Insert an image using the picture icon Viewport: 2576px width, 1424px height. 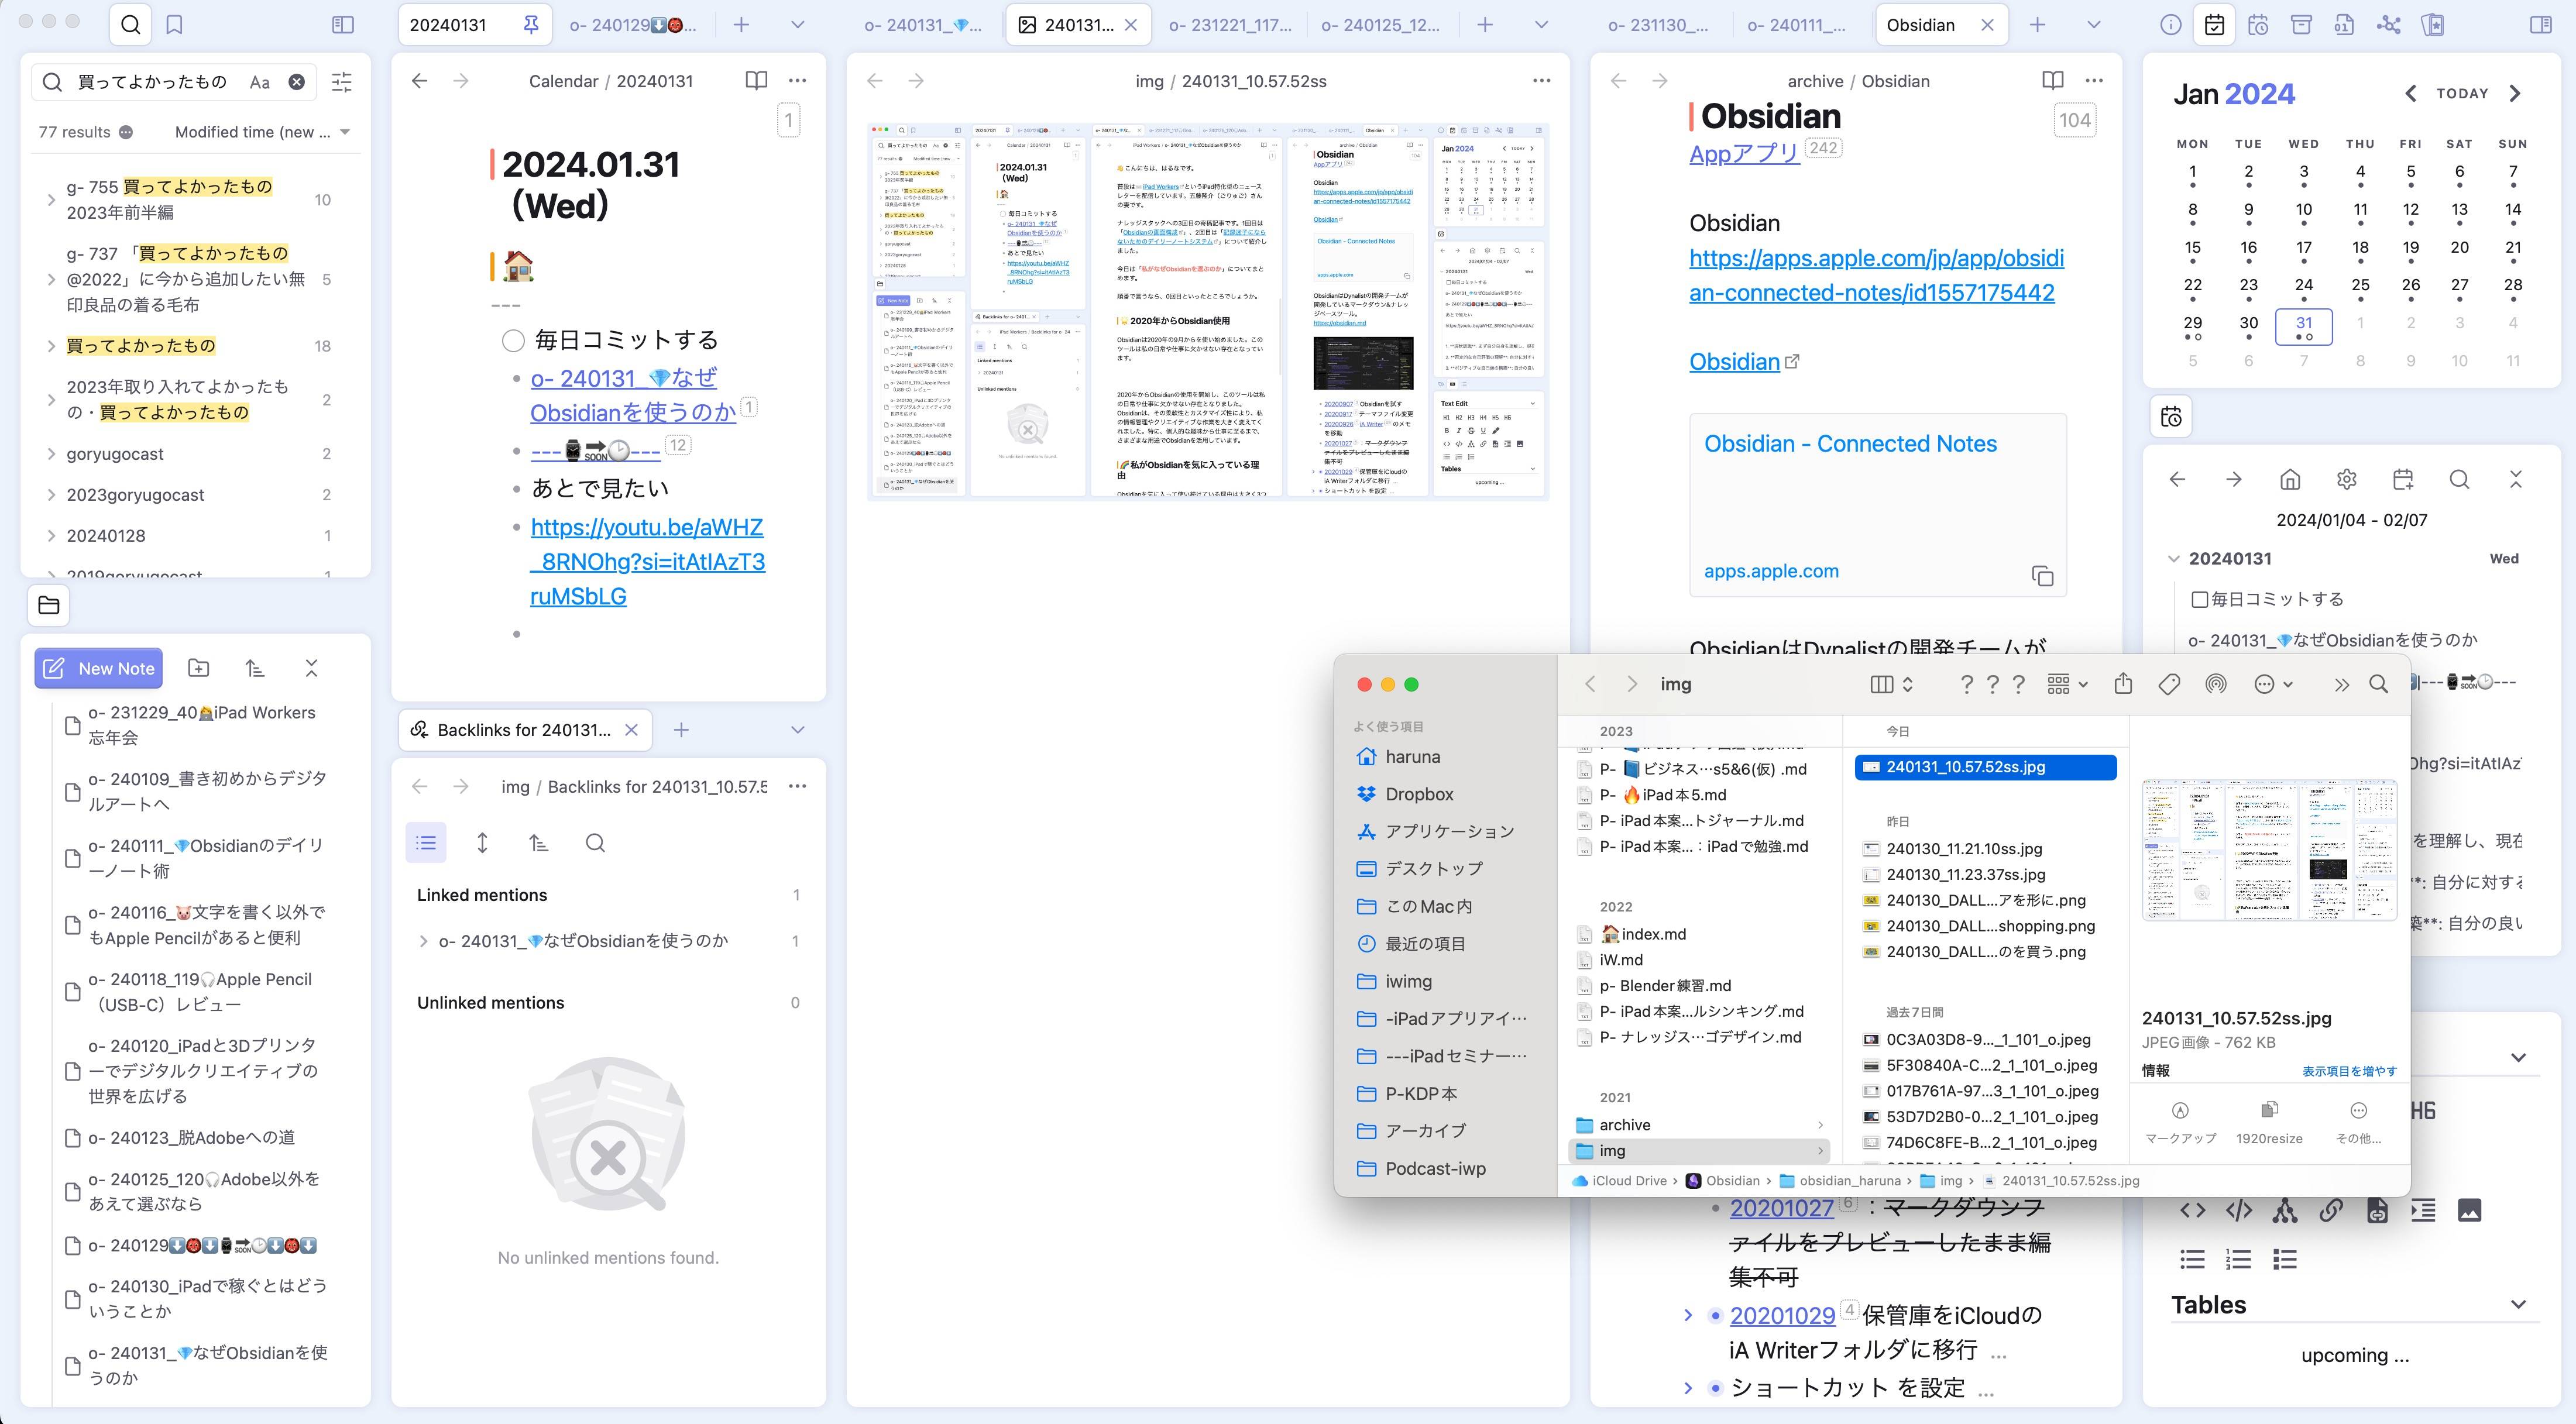point(2469,1211)
